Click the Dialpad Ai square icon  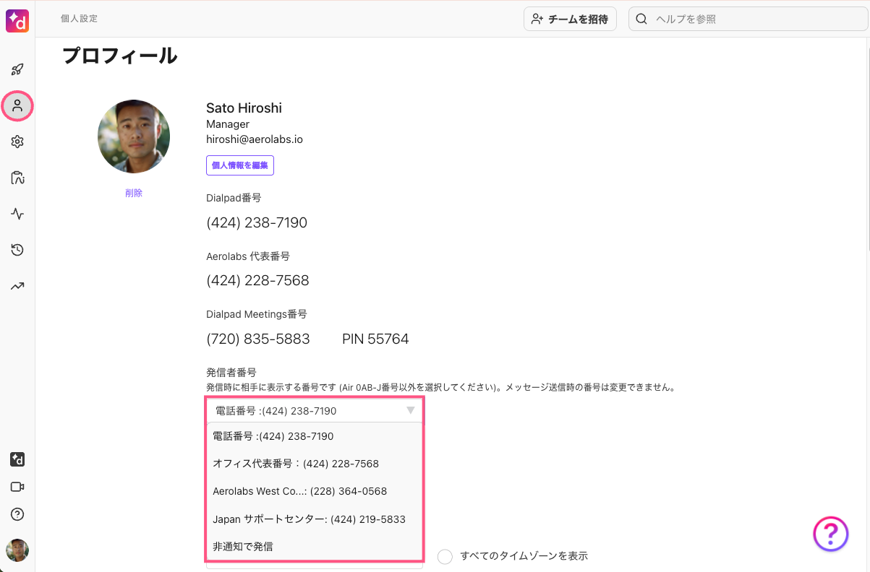point(17,459)
